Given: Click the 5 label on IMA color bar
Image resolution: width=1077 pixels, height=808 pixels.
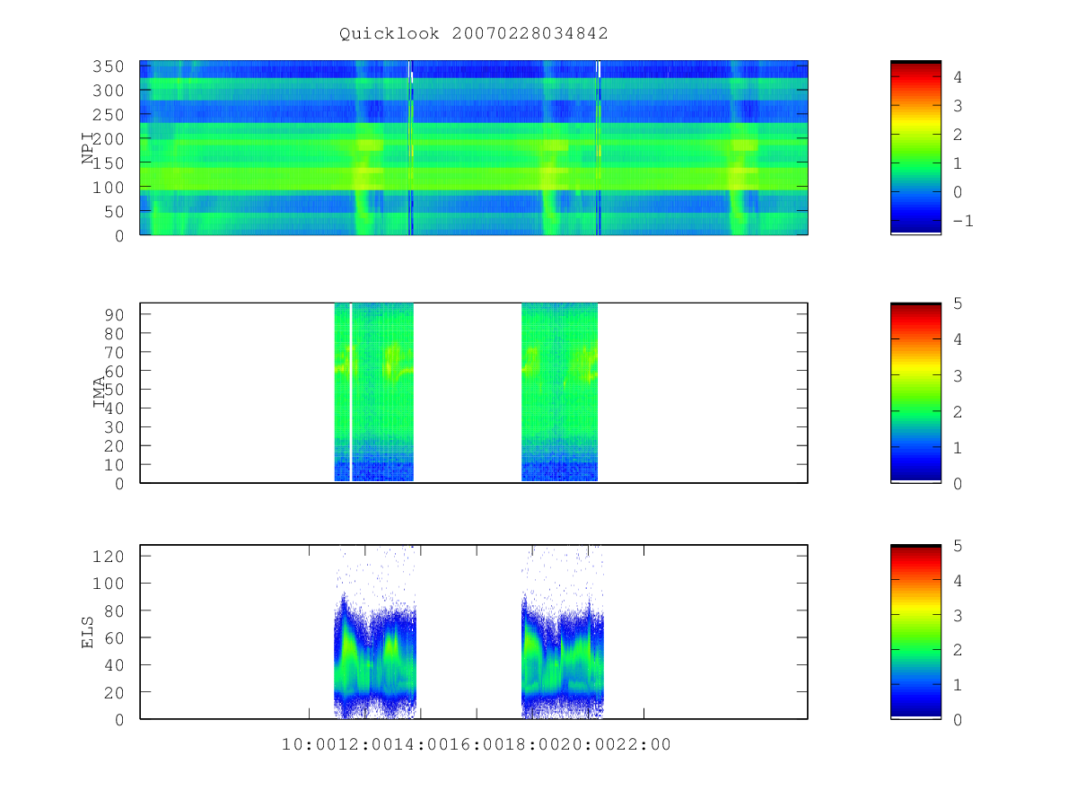Looking at the screenshot, I should tap(958, 303).
